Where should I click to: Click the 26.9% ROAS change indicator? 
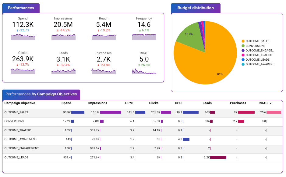coord(144,65)
